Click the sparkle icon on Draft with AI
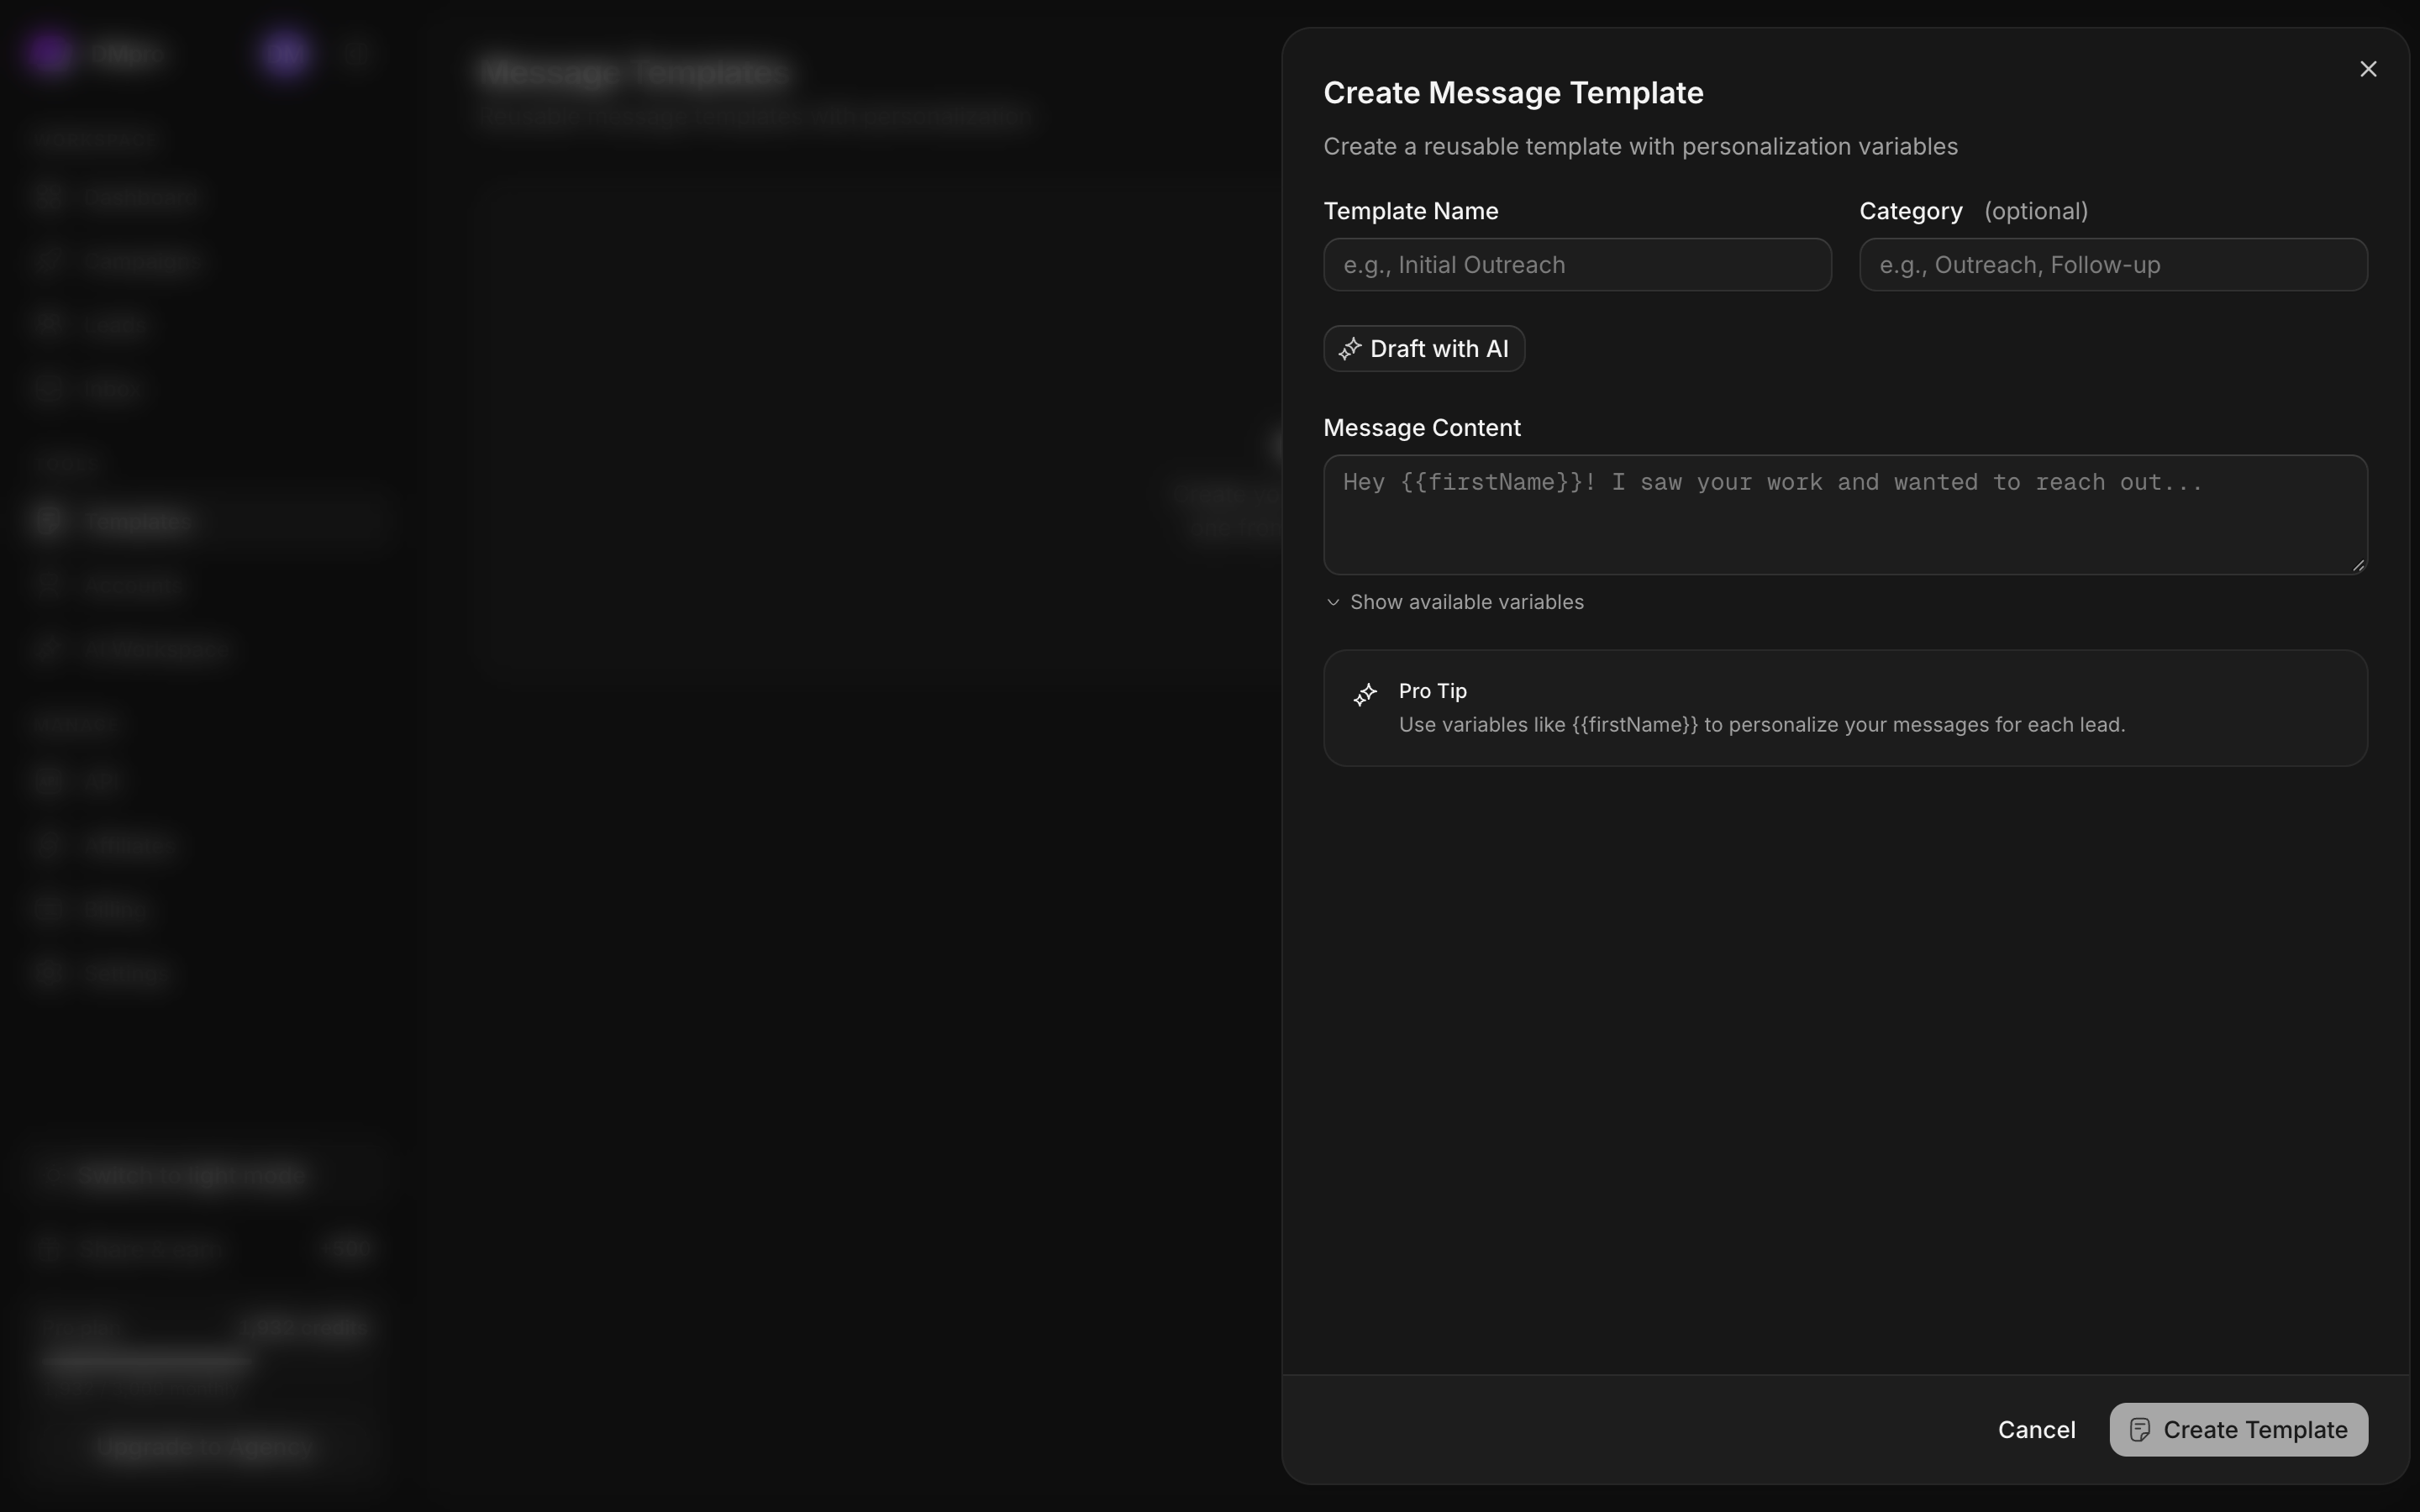Screen dimensions: 2420x1512 coord(1350,349)
